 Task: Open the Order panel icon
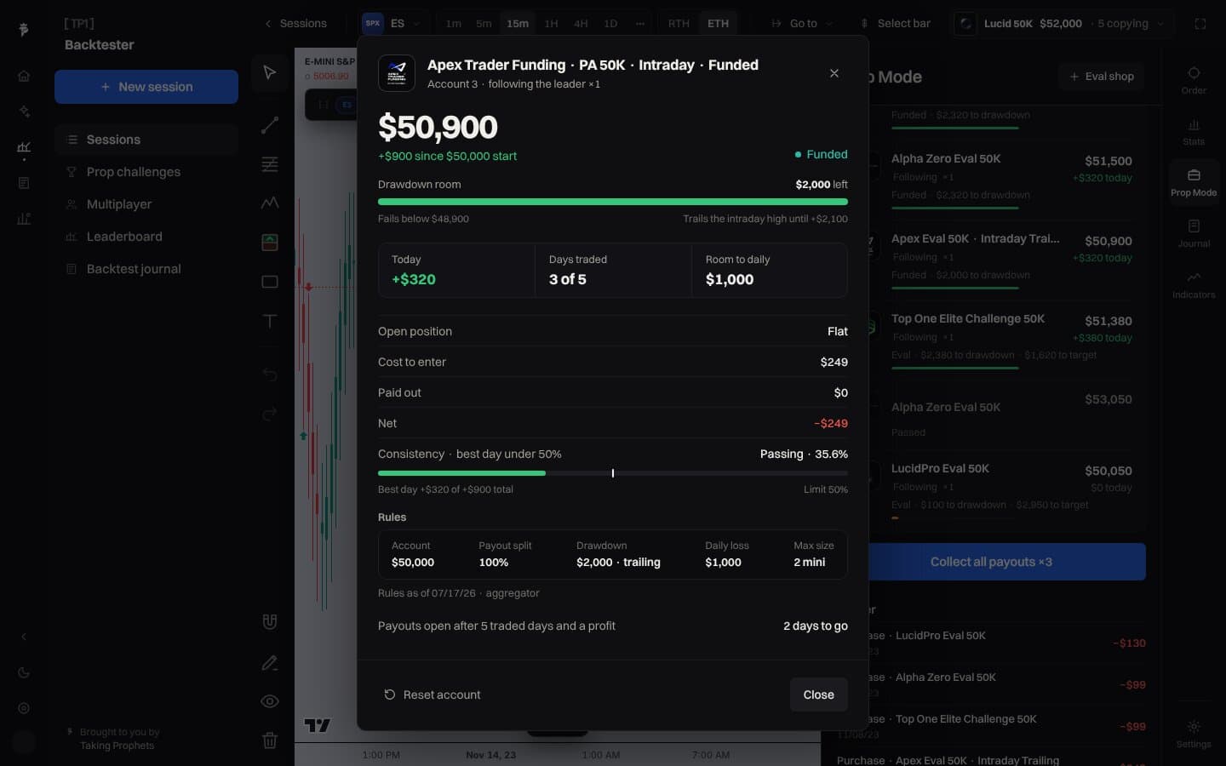1194,80
